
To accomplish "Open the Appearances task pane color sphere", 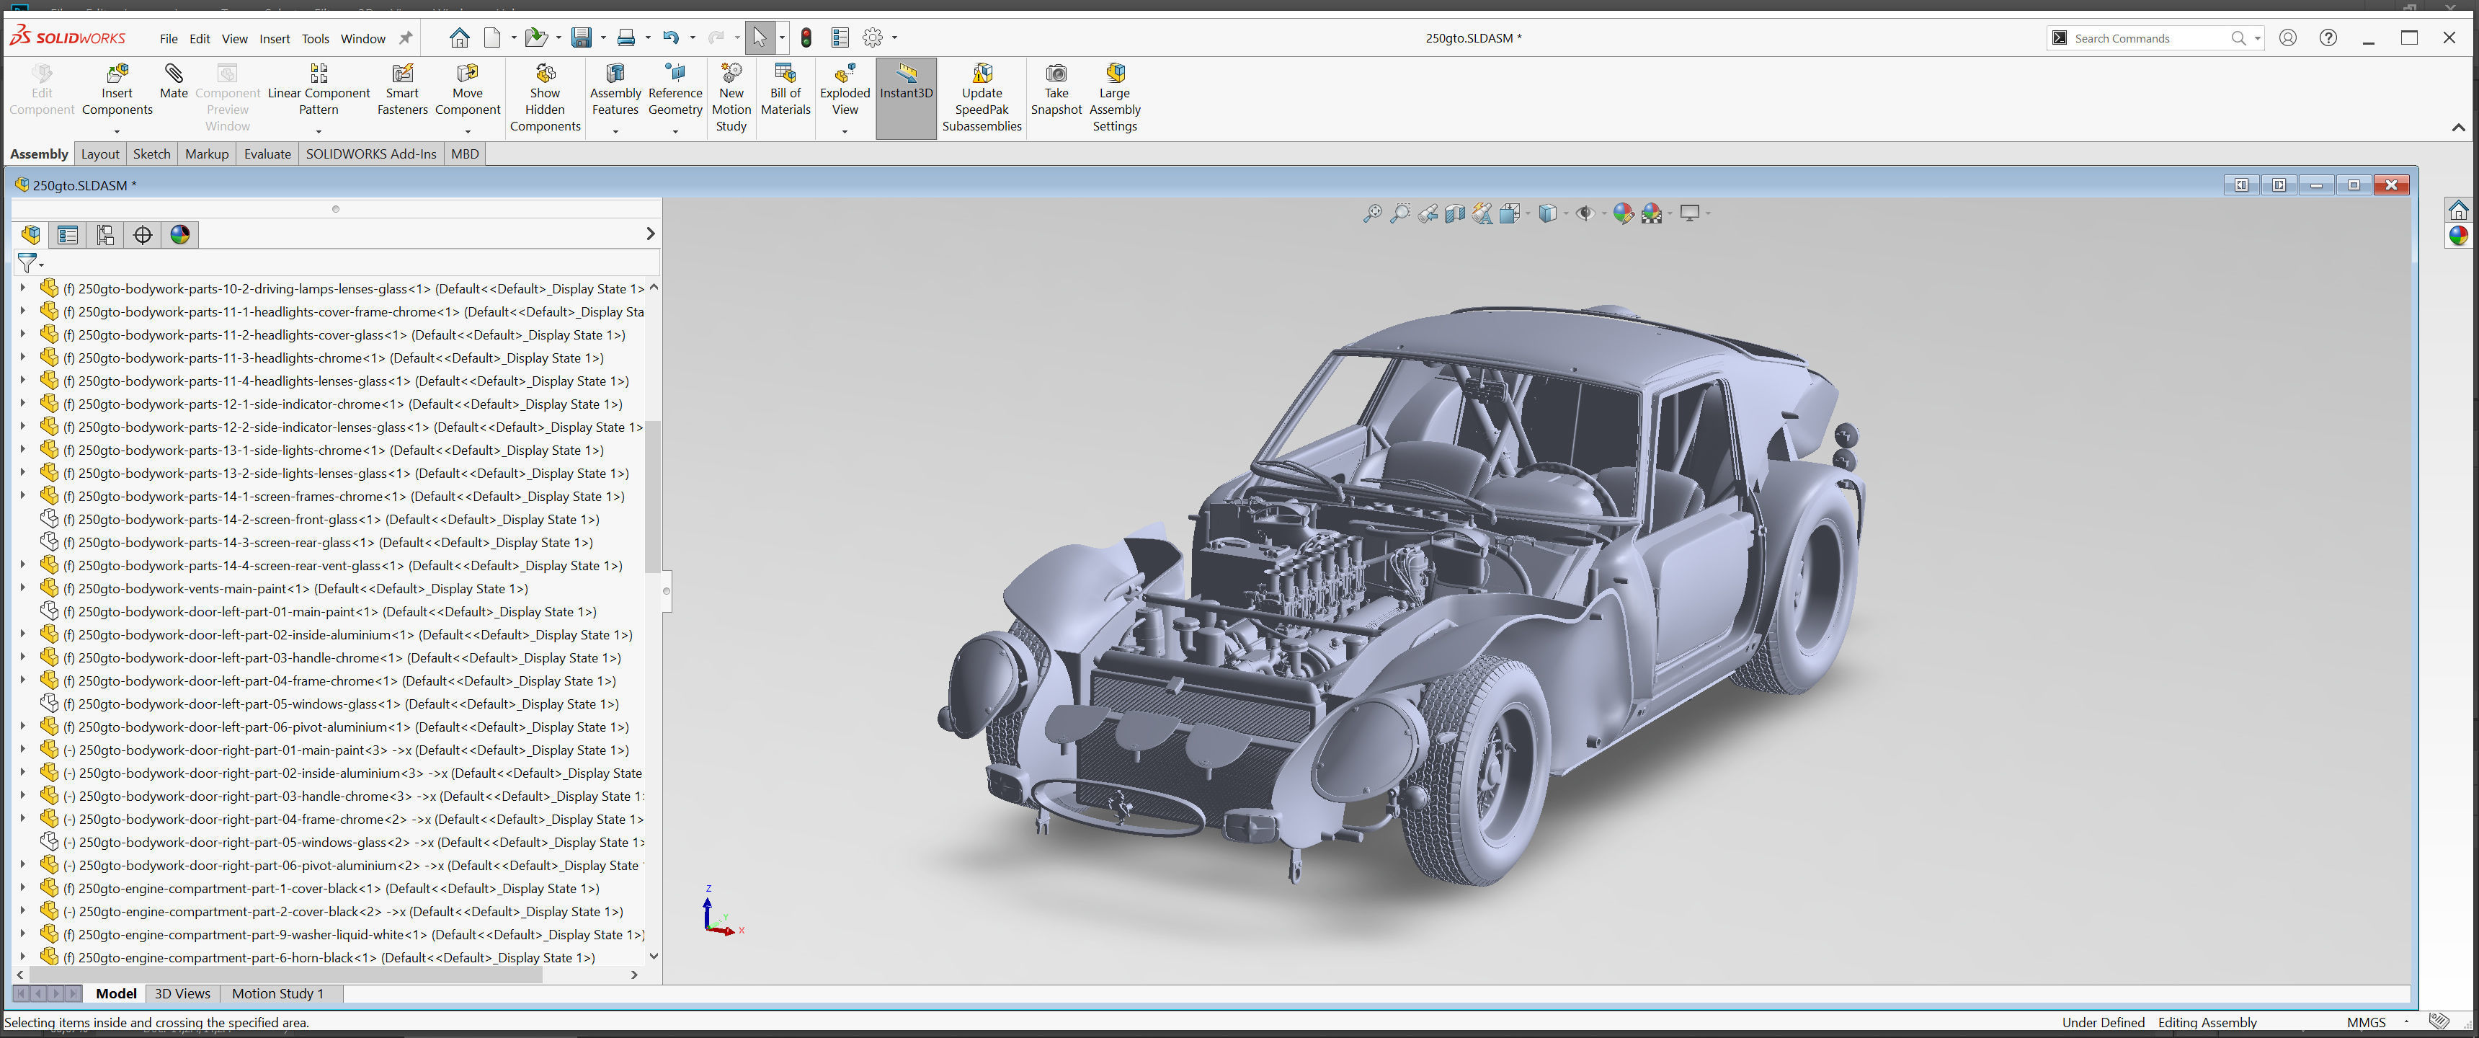I will 2458,236.
